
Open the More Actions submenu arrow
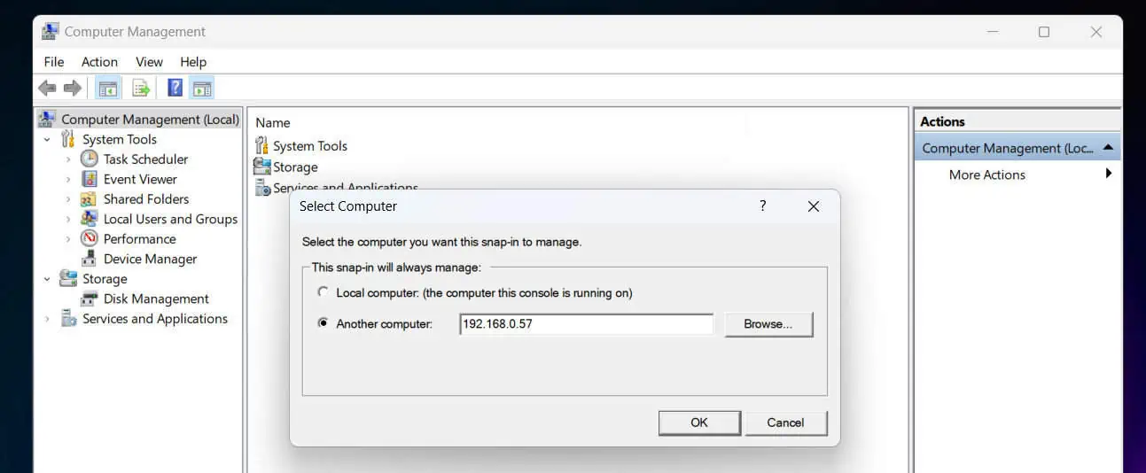1108,174
